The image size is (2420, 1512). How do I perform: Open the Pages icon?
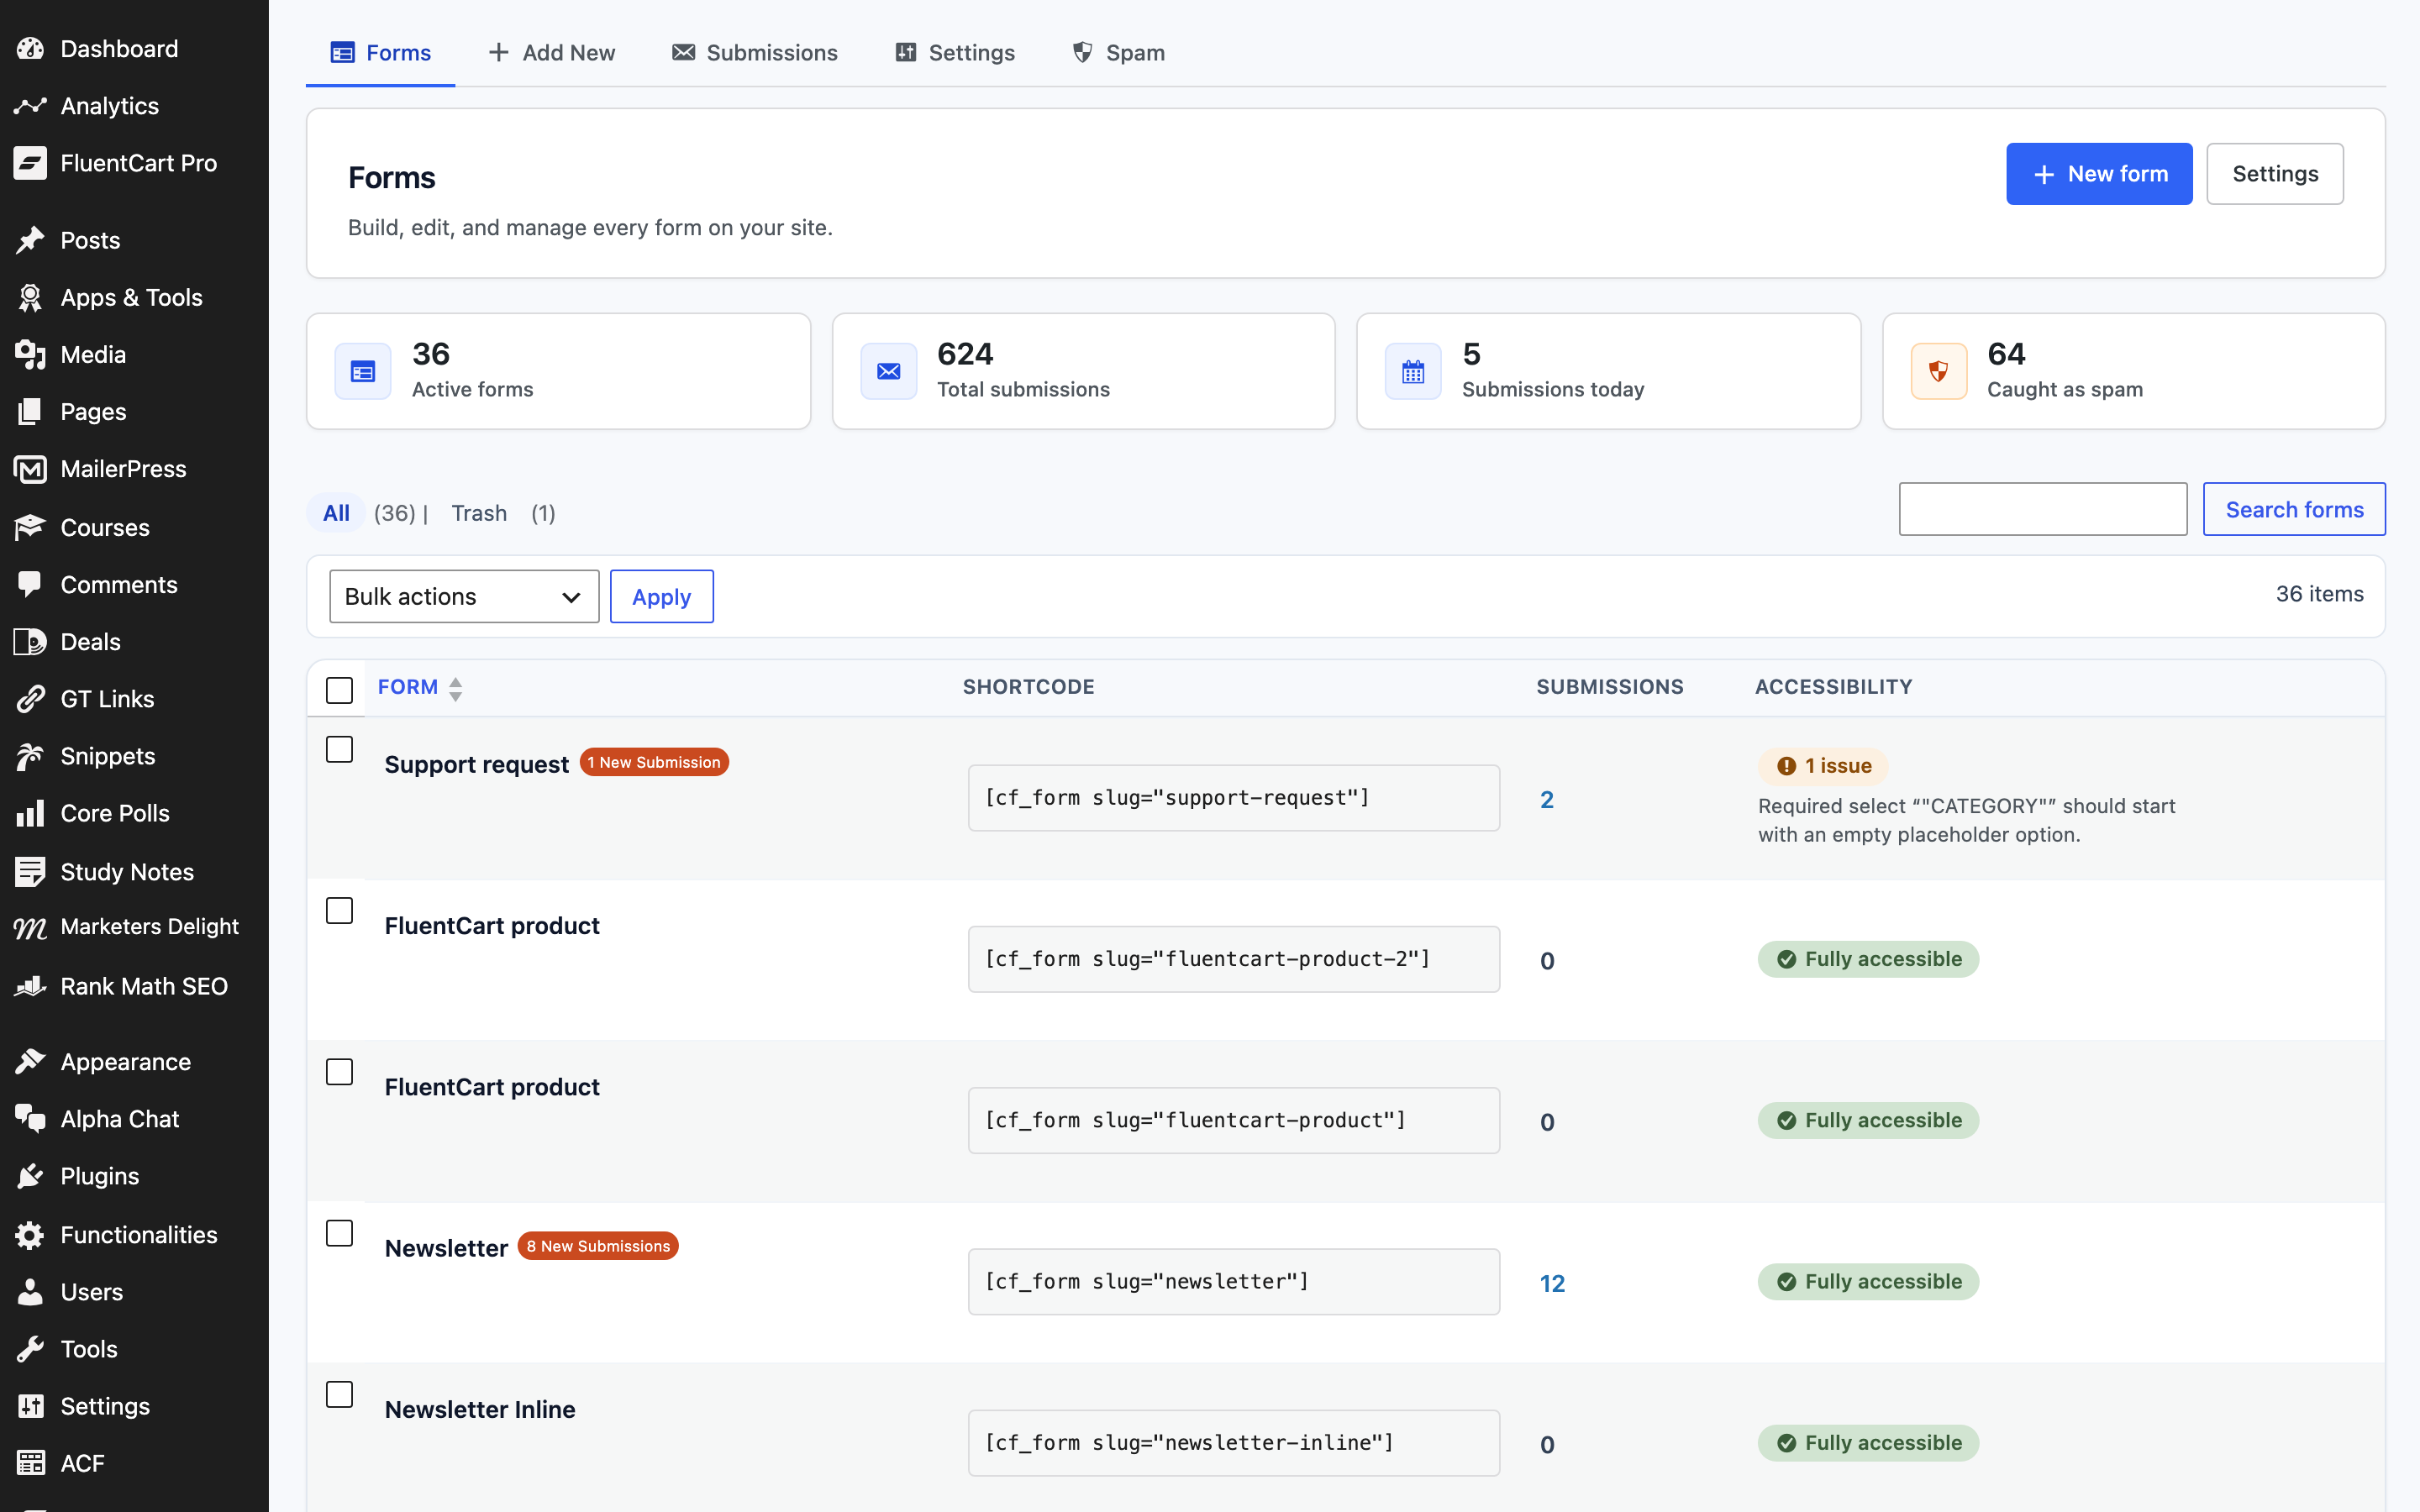coord(30,411)
